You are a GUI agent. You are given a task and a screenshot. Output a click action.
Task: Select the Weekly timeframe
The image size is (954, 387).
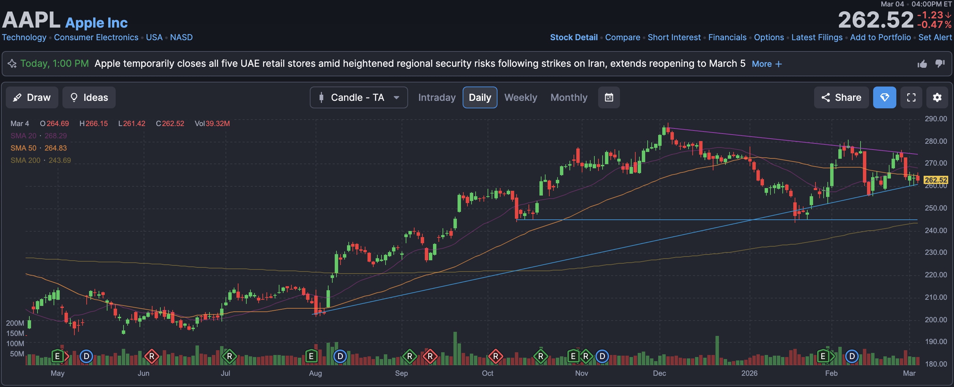pyautogui.click(x=520, y=97)
